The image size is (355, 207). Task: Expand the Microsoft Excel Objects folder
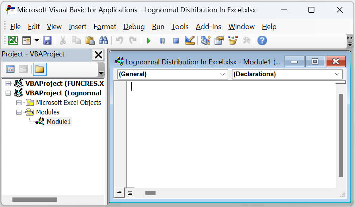click(19, 103)
